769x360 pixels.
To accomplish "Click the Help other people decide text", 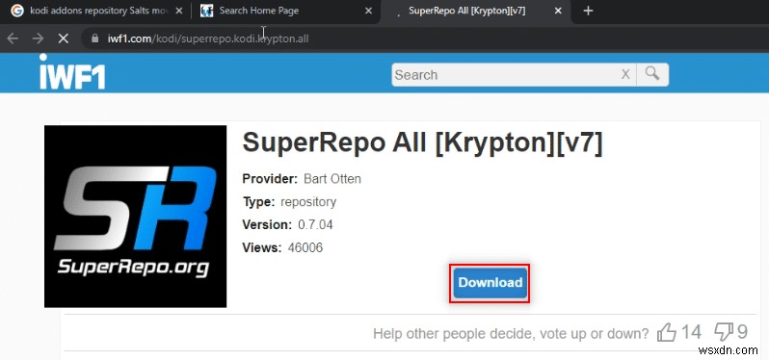I will [511, 334].
